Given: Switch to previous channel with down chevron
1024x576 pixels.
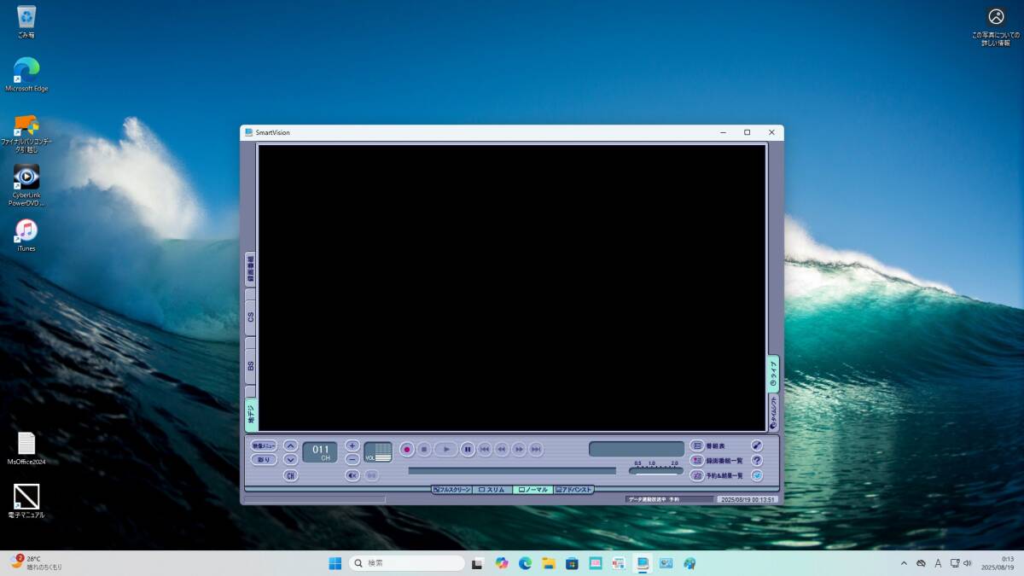Looking at the screenshot, I should coord(290,459).
